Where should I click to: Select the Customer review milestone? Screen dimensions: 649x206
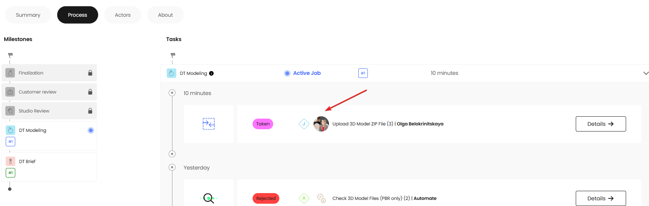pos(49,92)
